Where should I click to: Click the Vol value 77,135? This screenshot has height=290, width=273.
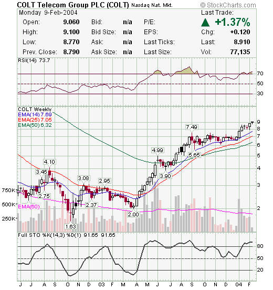[x=240, y=52]
